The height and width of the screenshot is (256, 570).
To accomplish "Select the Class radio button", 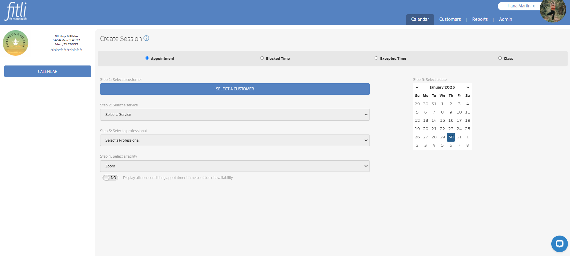I will (x=500, y=58).
